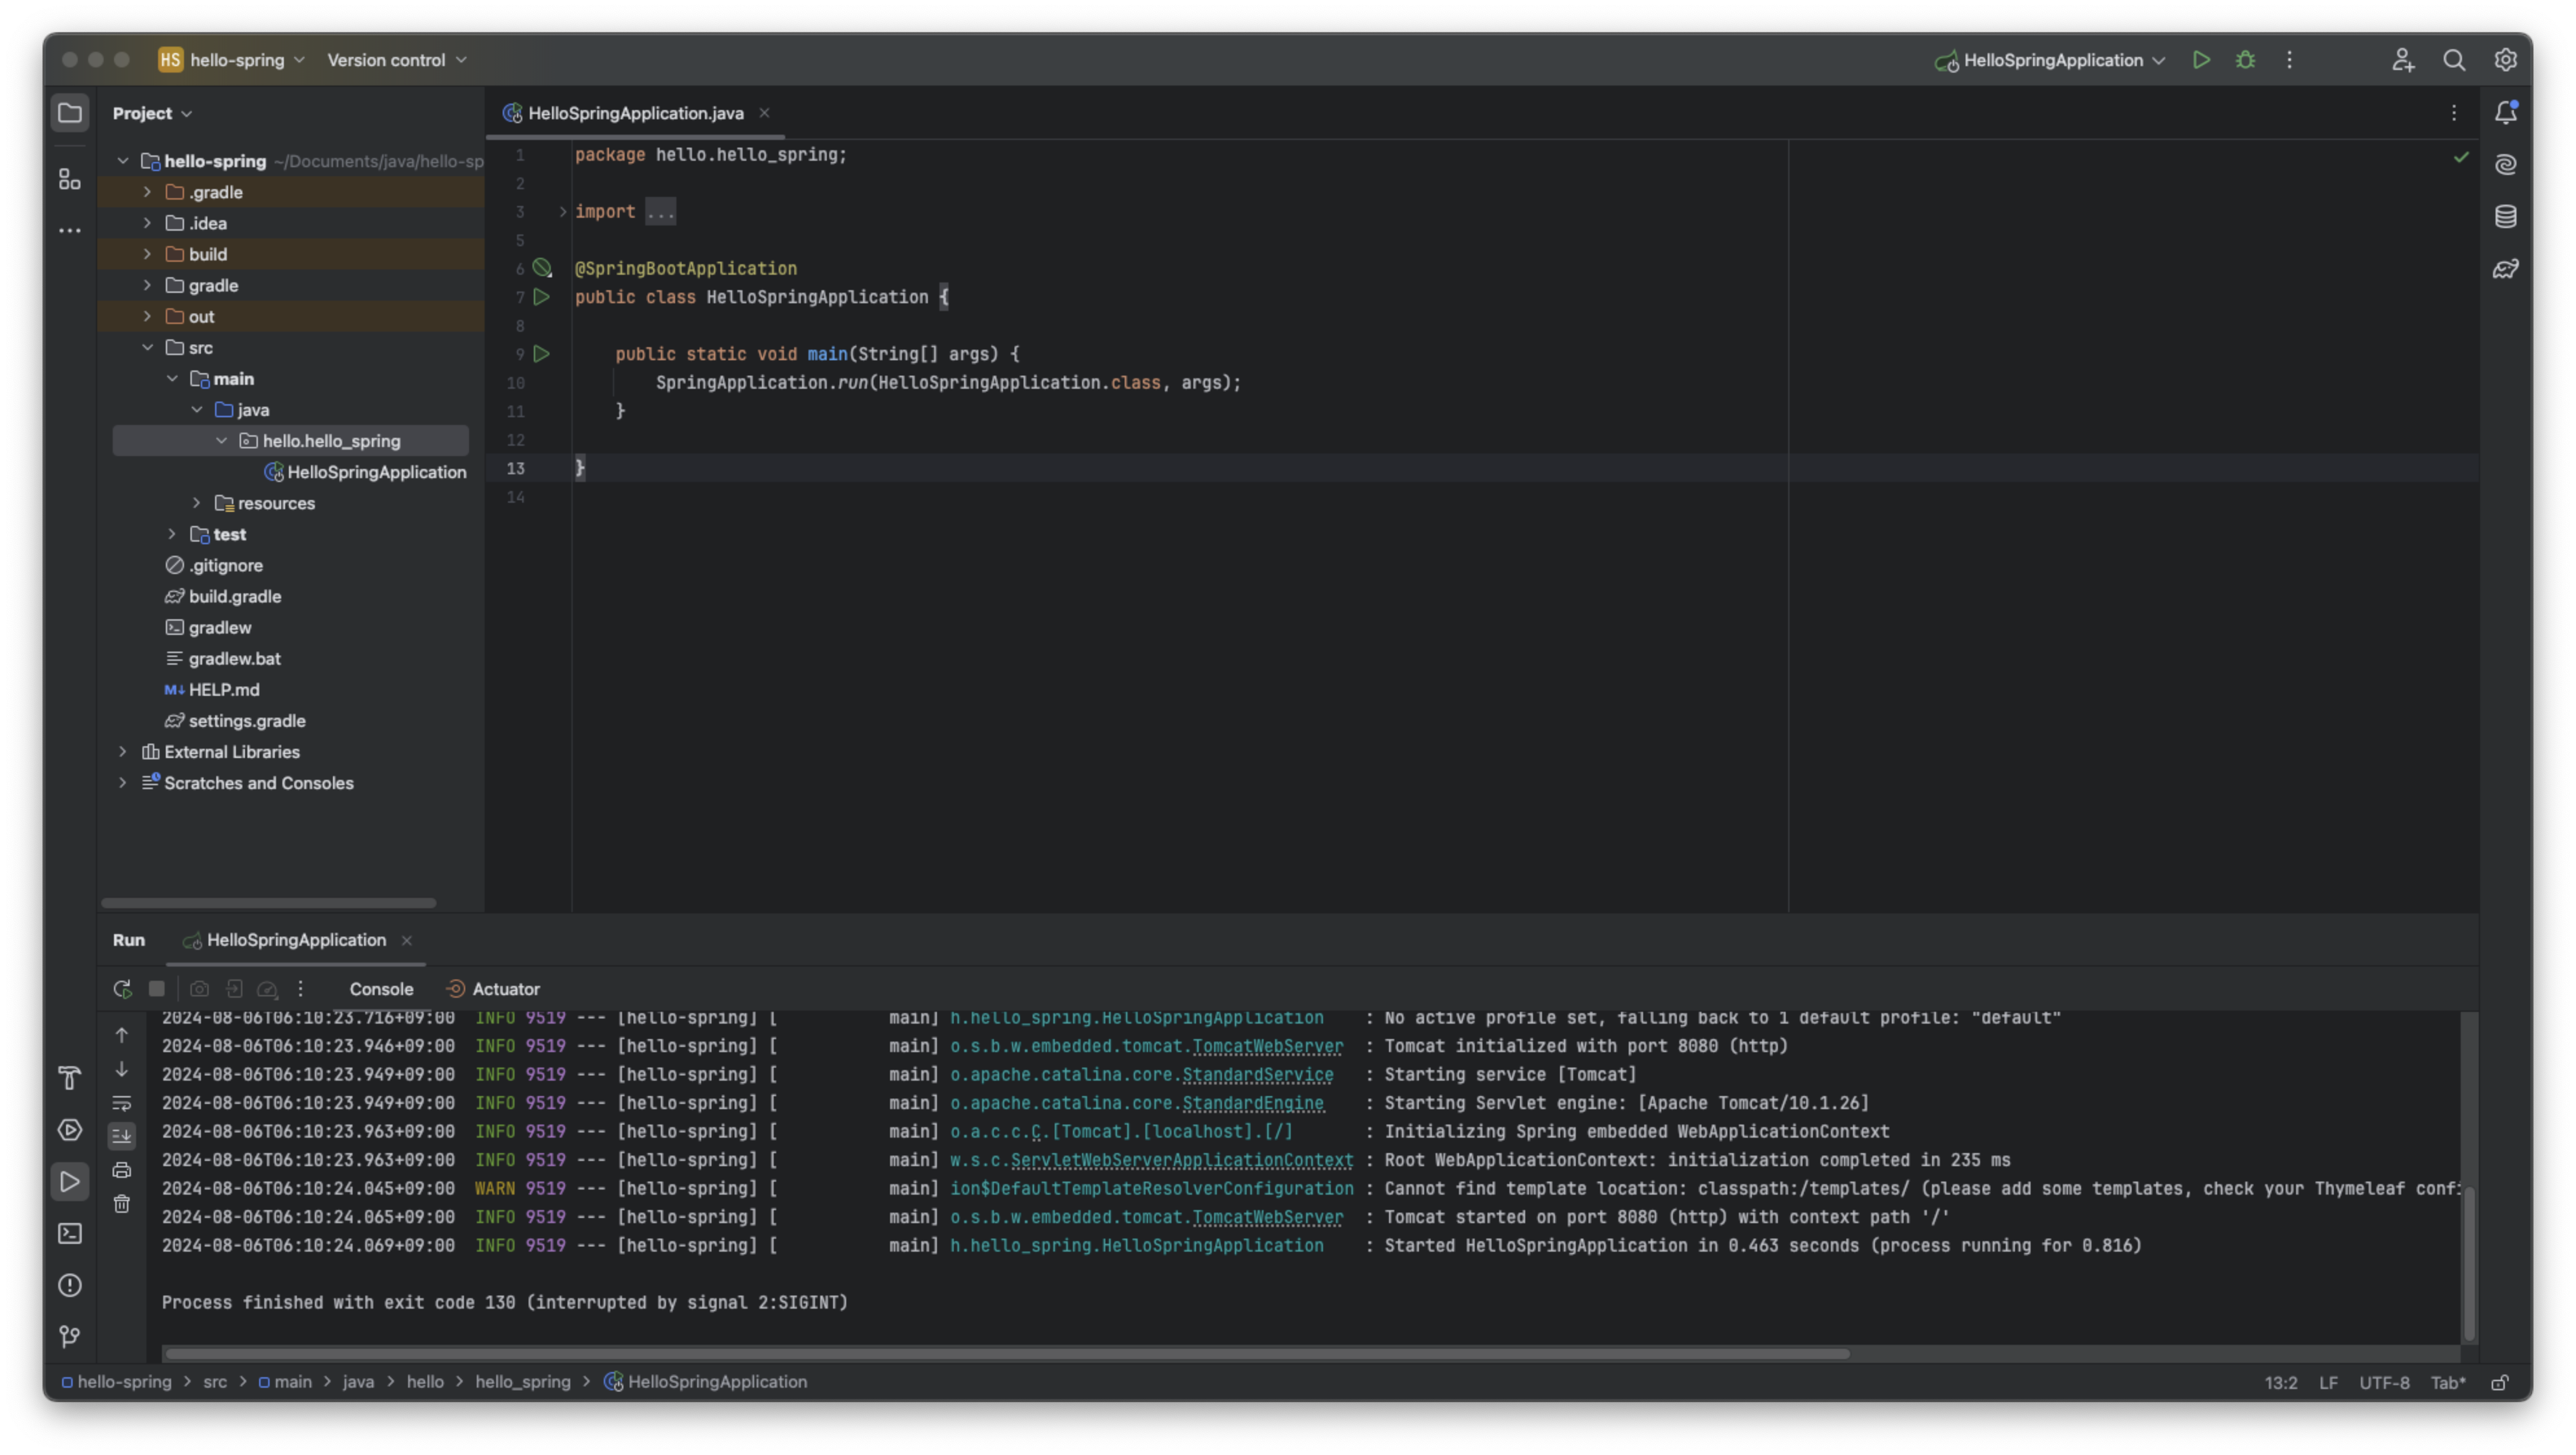Toggle read-only lock icon in status bar
This screenshot has width=2576, height=1455.
(2499, 1383)
